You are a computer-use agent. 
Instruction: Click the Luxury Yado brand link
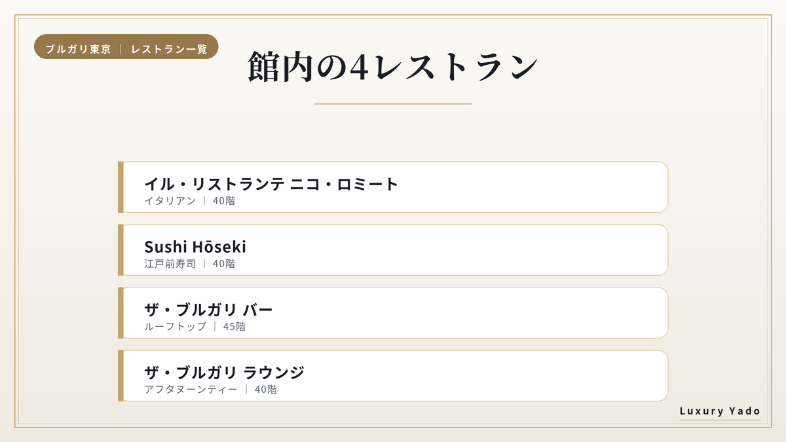tap(720, 411)
